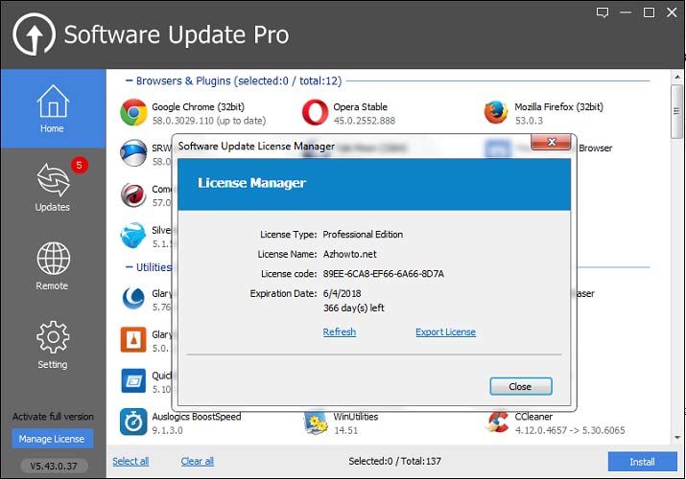Click the Mozilla Firefox (32bit) entry name
686x479 pixels.
pyautogui.click(x=558, y=107)
